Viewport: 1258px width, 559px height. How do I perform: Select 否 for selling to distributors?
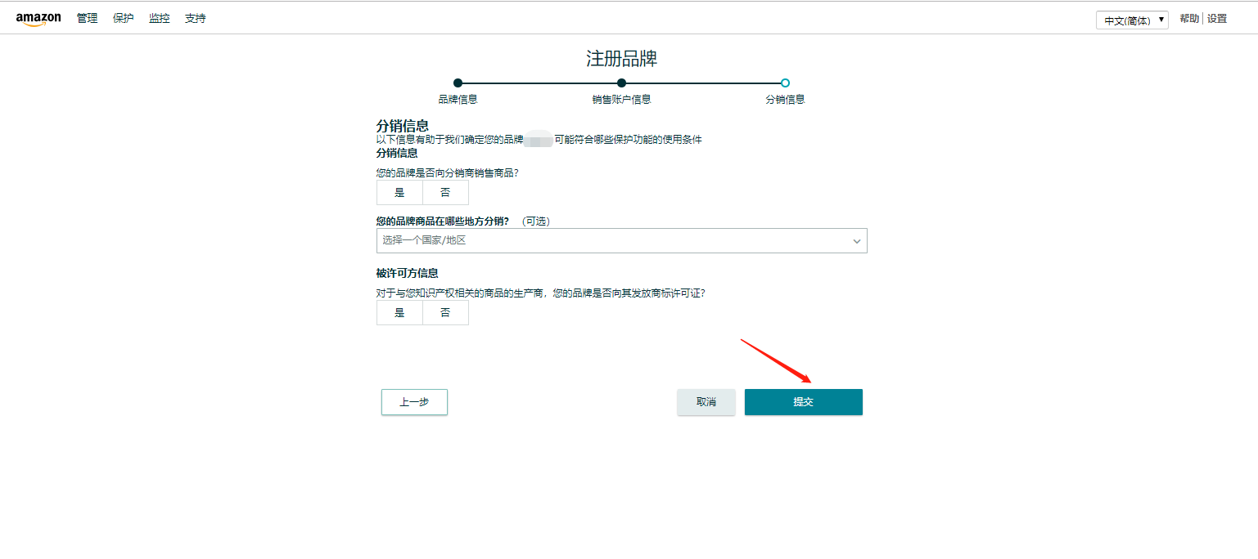445,192
